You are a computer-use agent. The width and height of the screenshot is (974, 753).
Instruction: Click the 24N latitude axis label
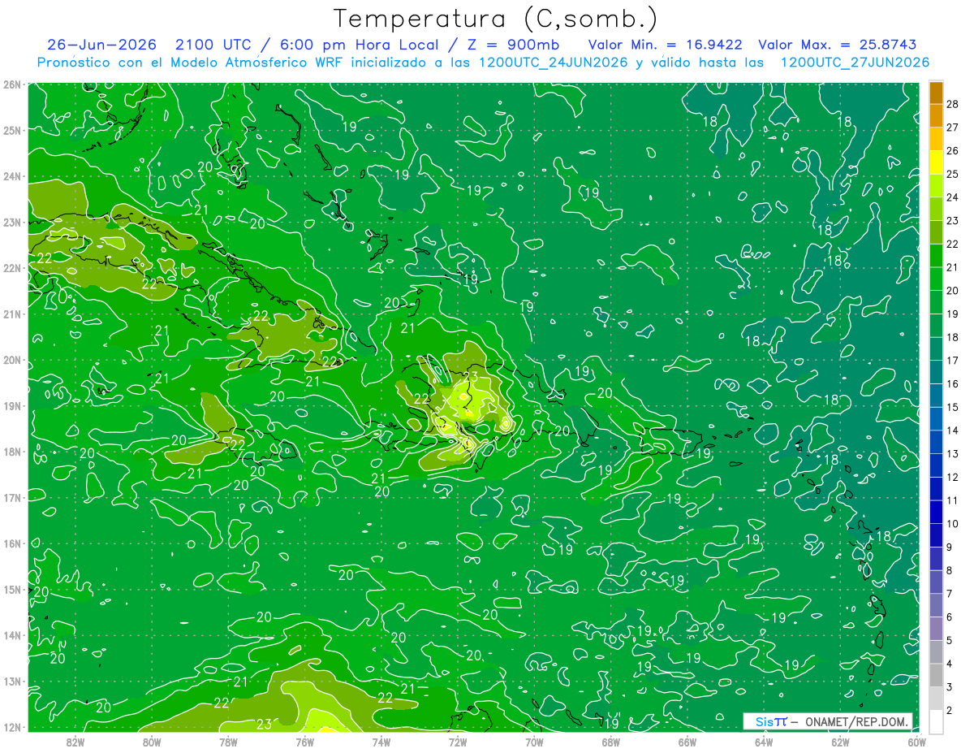(12, 176)
